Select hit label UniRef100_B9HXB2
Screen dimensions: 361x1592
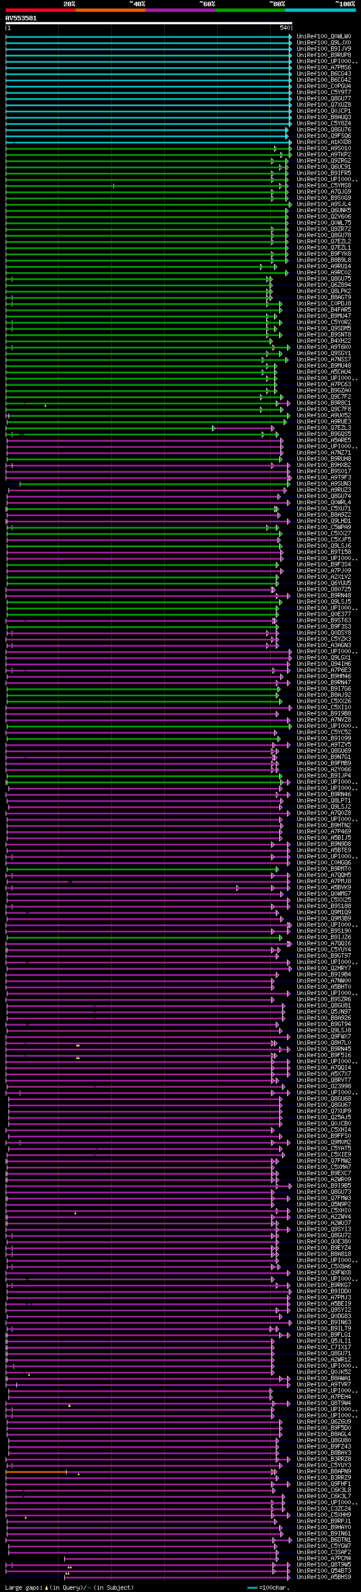point(324,465)
